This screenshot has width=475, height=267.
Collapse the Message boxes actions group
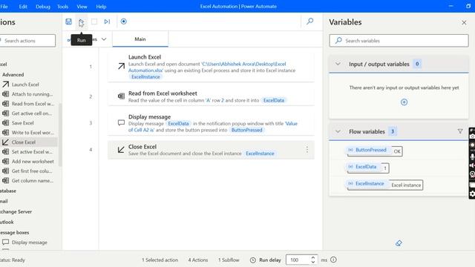(15, 232)
